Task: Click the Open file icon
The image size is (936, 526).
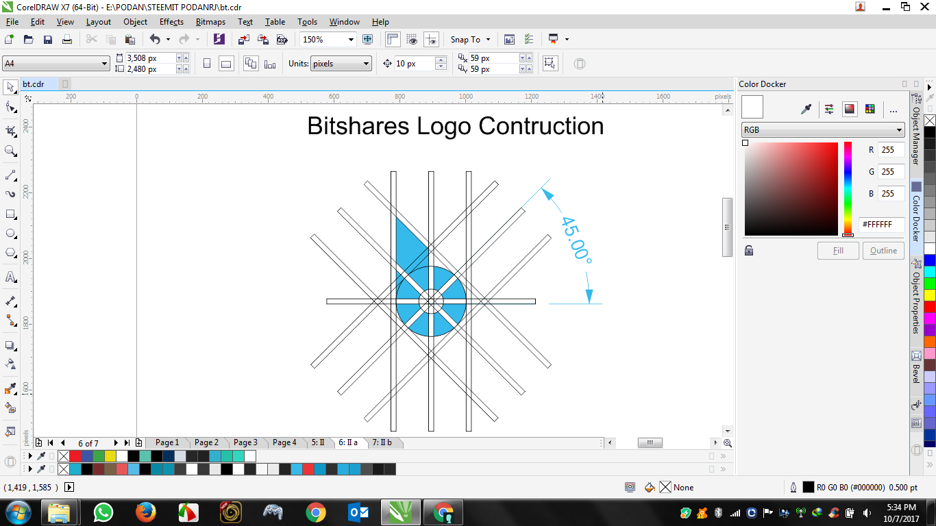Action: point(28,40)
